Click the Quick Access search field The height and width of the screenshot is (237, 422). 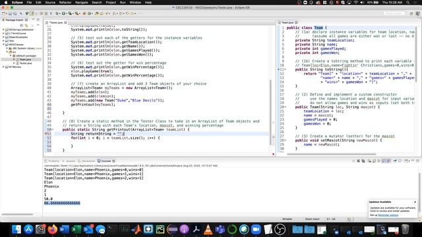(394, 13)
